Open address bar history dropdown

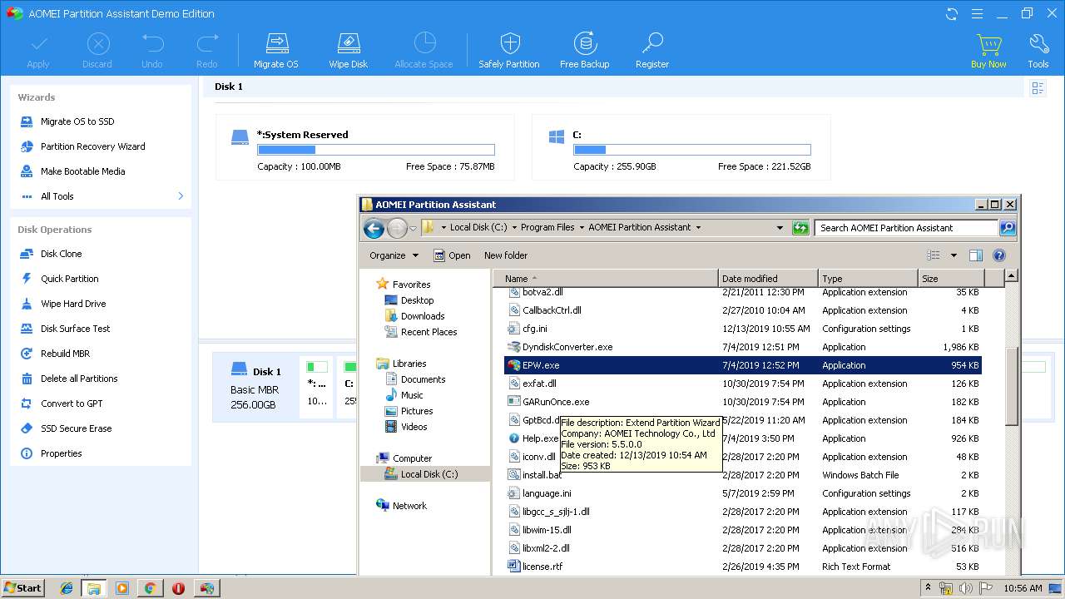pyautogui.click(x=780, y=227)
